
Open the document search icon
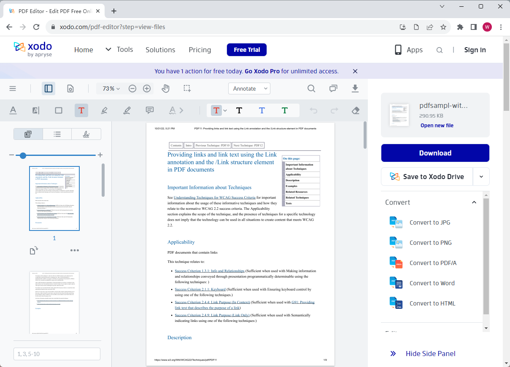[x=311, y=88]
